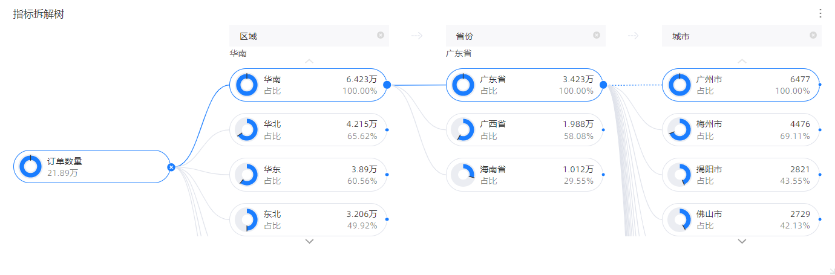This screenshot has height=275, width=835.
Task: Remove the 省份 dimension with its X icon
Action: click(597, 35)
